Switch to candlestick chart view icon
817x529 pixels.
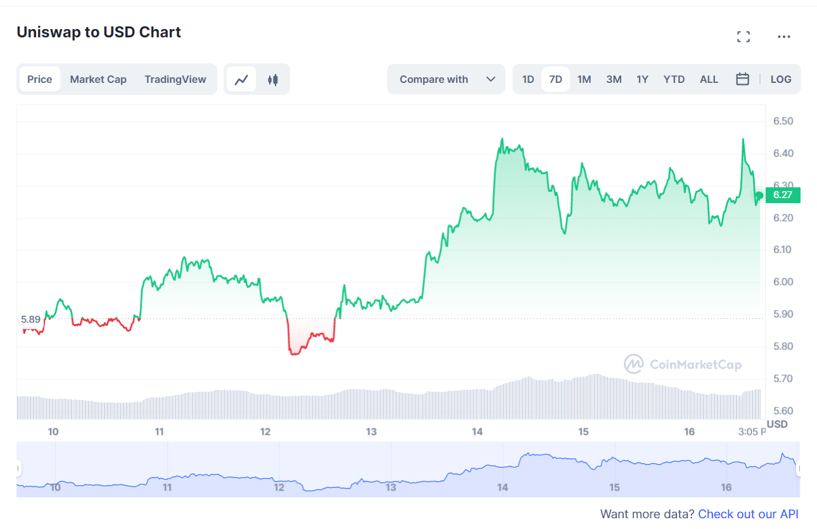point(273,80)
